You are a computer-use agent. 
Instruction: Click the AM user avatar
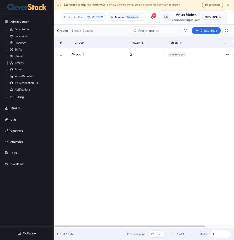click(166, 17)
